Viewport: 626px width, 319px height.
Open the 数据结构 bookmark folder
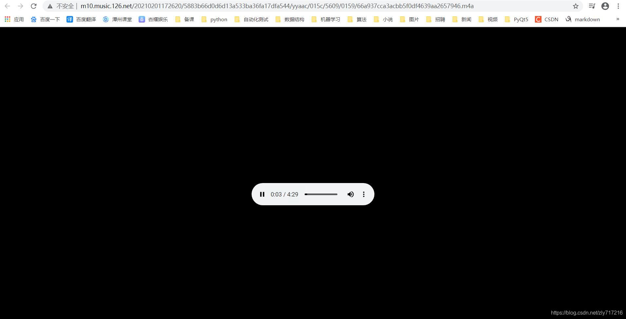[290, 19]
